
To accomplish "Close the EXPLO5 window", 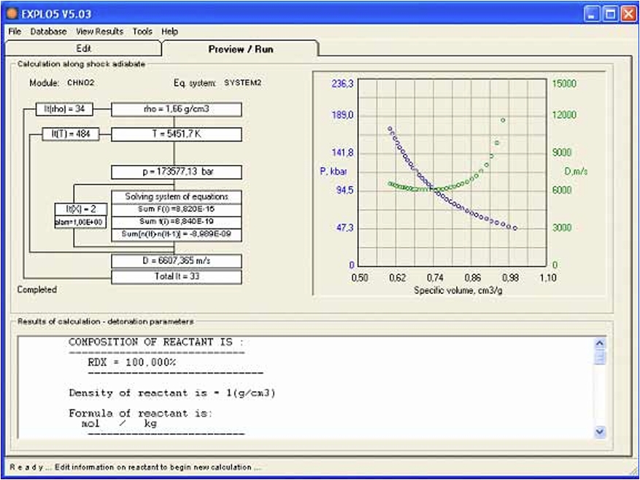I will 628,15.
